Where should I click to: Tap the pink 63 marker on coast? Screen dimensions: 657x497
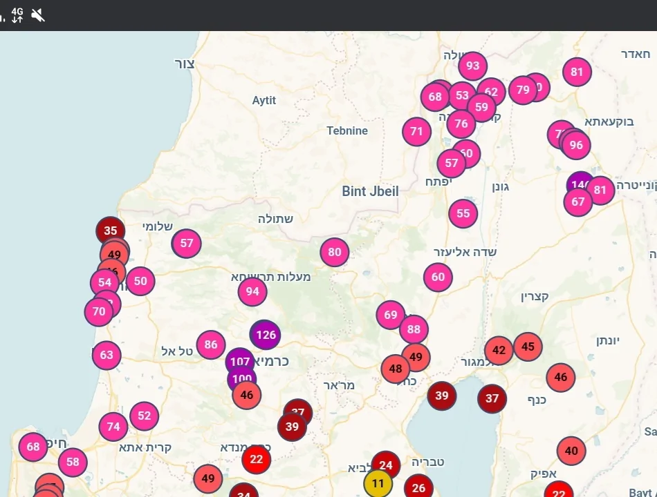(107, 355)
